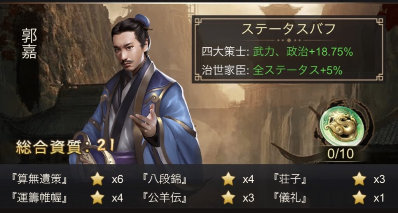Screen dimensions: 398x213
Task: Select the 八段錦 book label
Action: click(165, 180)
